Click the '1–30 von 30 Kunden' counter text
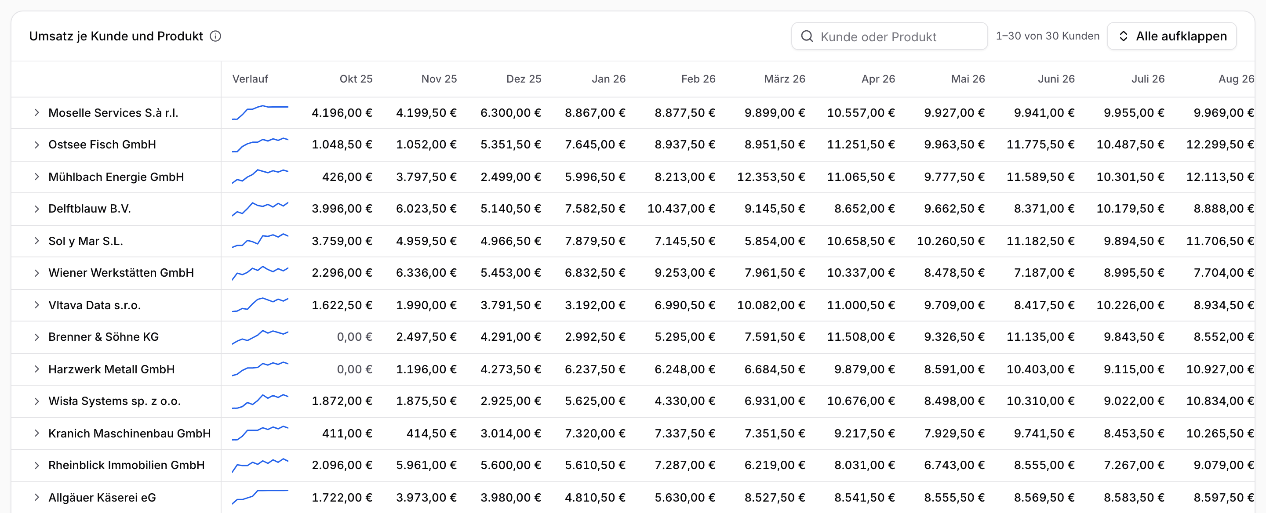The height and width of the screenshot is (513, 1266). (x=1047, y=36)
